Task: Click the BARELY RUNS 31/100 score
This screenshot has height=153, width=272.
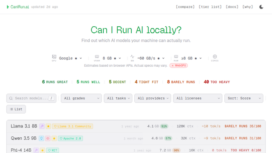Action: pyautogui.click(x=243, y=139)
